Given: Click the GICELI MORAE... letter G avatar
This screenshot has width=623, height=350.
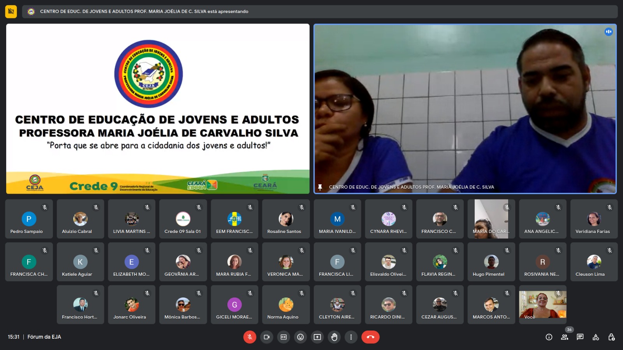Looking at the screenshot, I should [x=234, y=304].
